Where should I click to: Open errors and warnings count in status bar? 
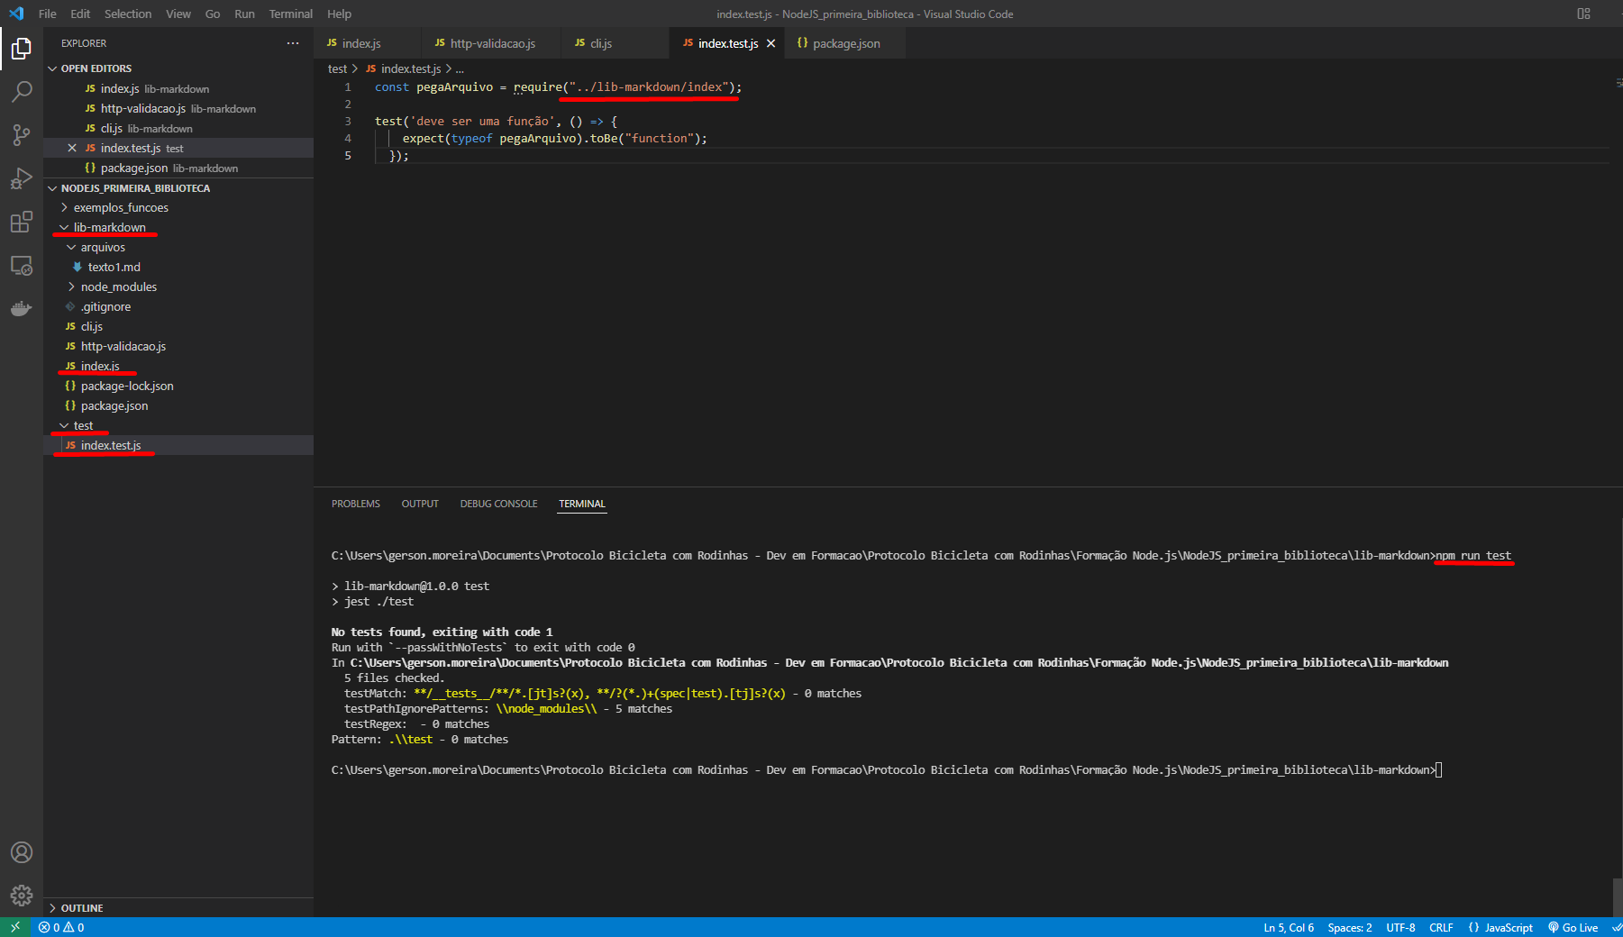point(61,927)
